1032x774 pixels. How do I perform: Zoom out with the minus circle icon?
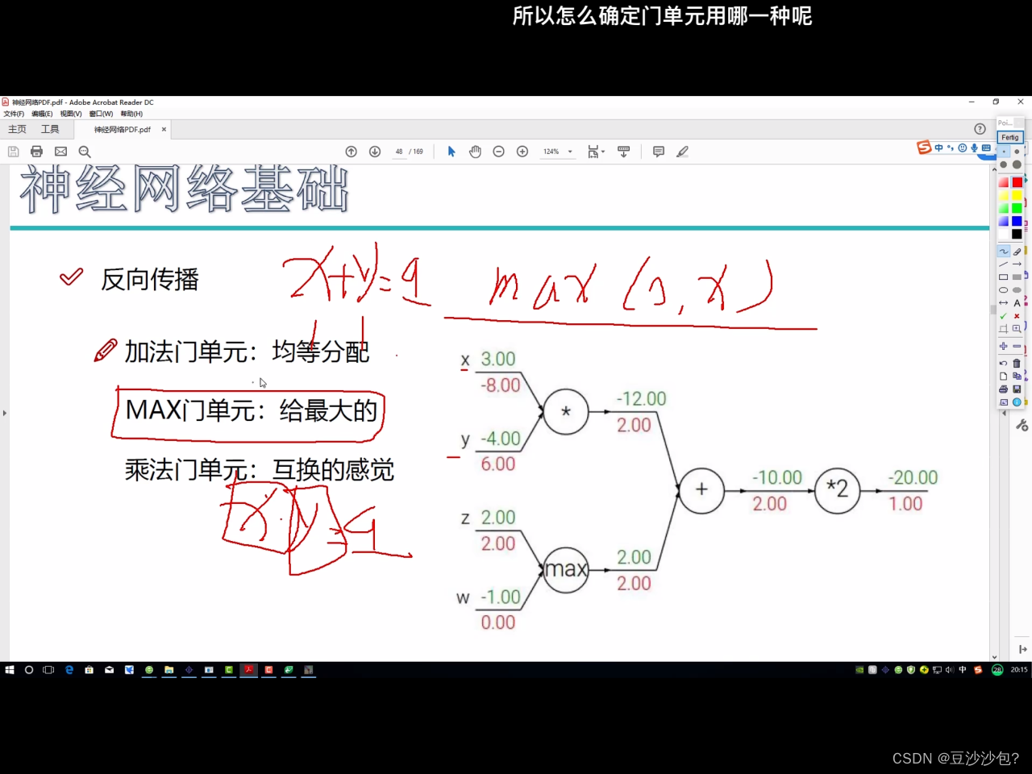[x=498, y=152]
